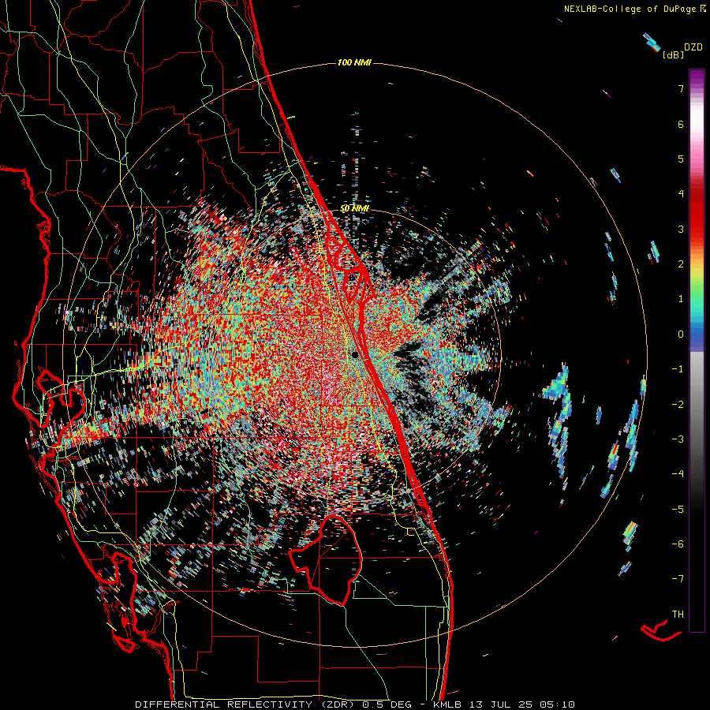
Task: Click the -4 dB label on the color scale
Action: pyautogui.click(x=678, y=473)
